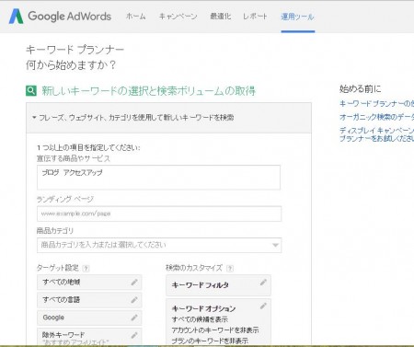Click the green search magnifier icon
The height and width of the screenshot is (347, 414).
31,91
